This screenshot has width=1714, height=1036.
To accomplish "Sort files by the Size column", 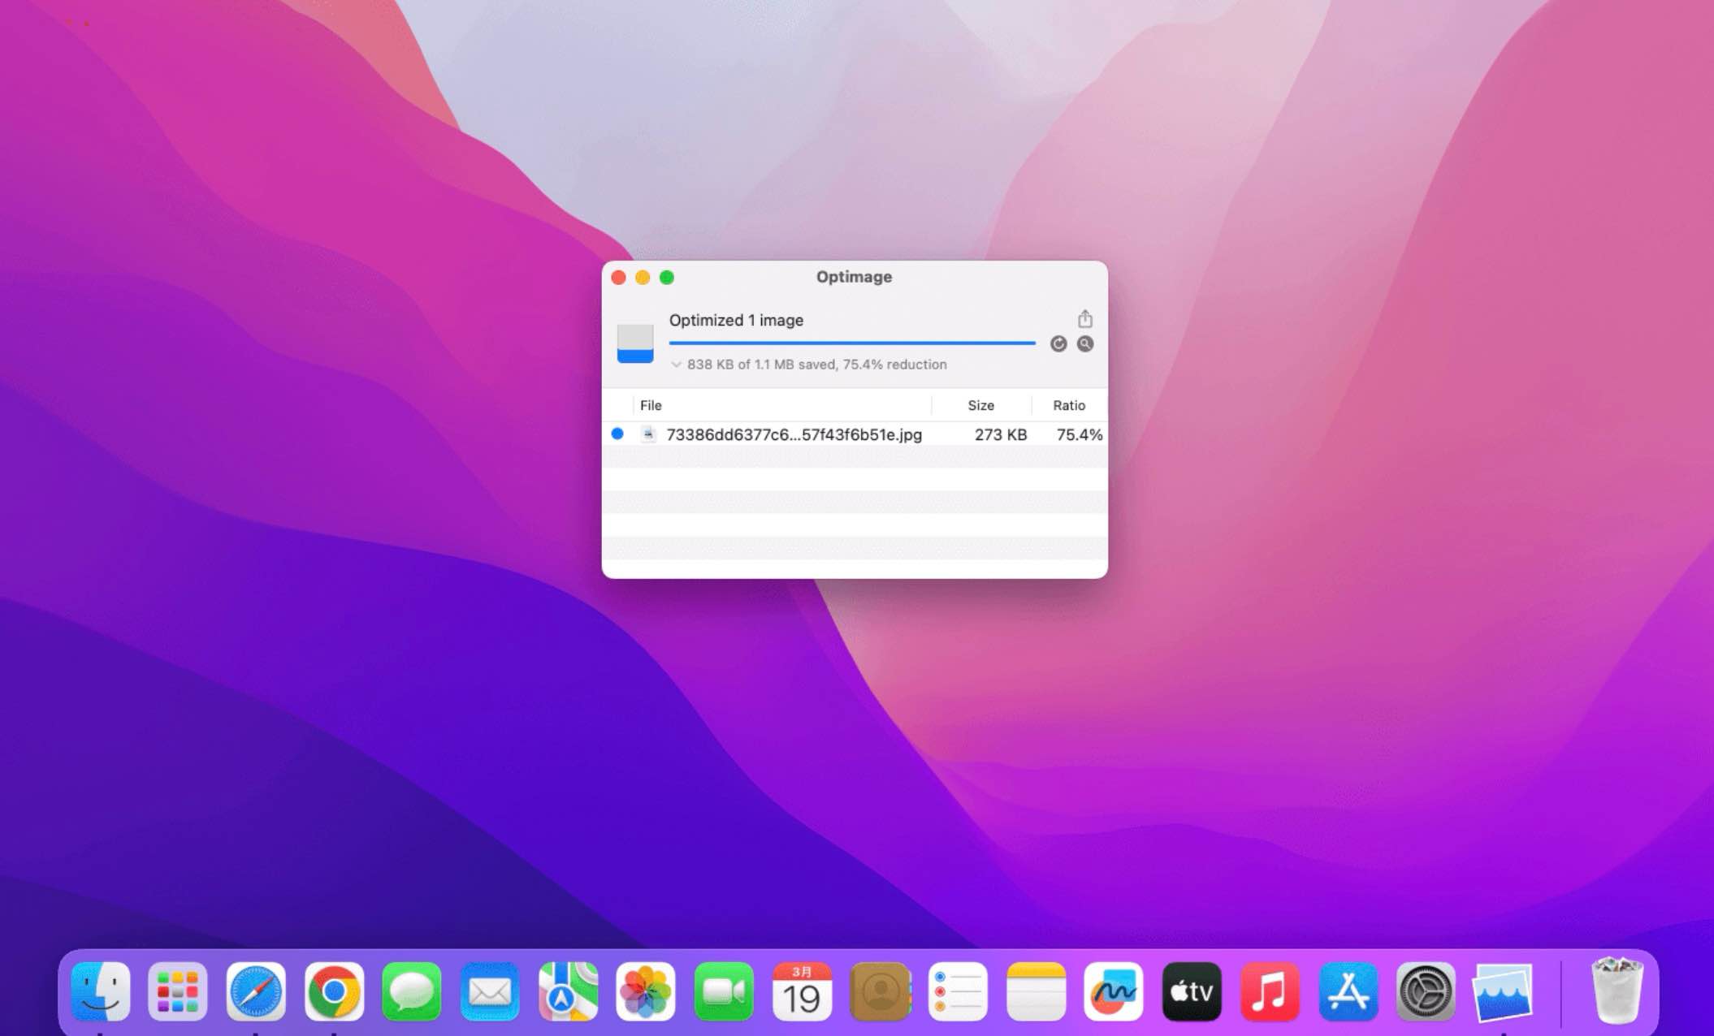I will (981, 405).
